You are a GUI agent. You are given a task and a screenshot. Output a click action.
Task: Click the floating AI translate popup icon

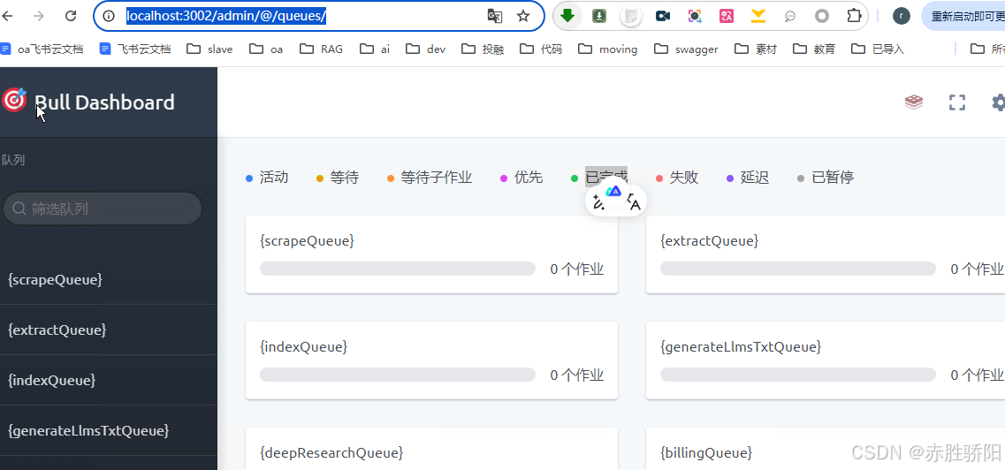(614, 192)
